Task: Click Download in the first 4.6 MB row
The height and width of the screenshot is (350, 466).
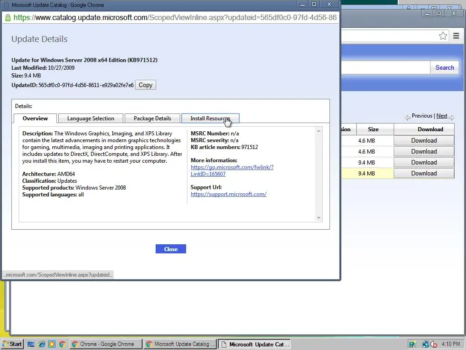Action: (424, 140)
